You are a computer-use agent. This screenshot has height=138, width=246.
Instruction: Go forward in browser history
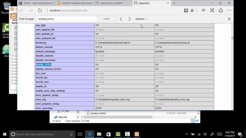(31, 10)
